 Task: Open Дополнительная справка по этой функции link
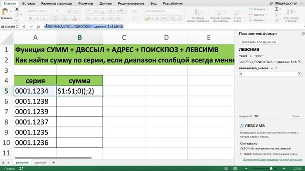pyautogui.click(x=272, y=160)
